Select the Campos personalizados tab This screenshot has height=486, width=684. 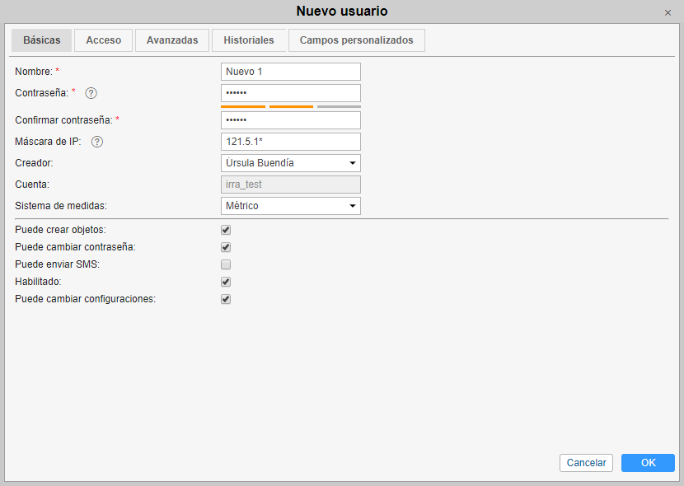coord(356,40)
